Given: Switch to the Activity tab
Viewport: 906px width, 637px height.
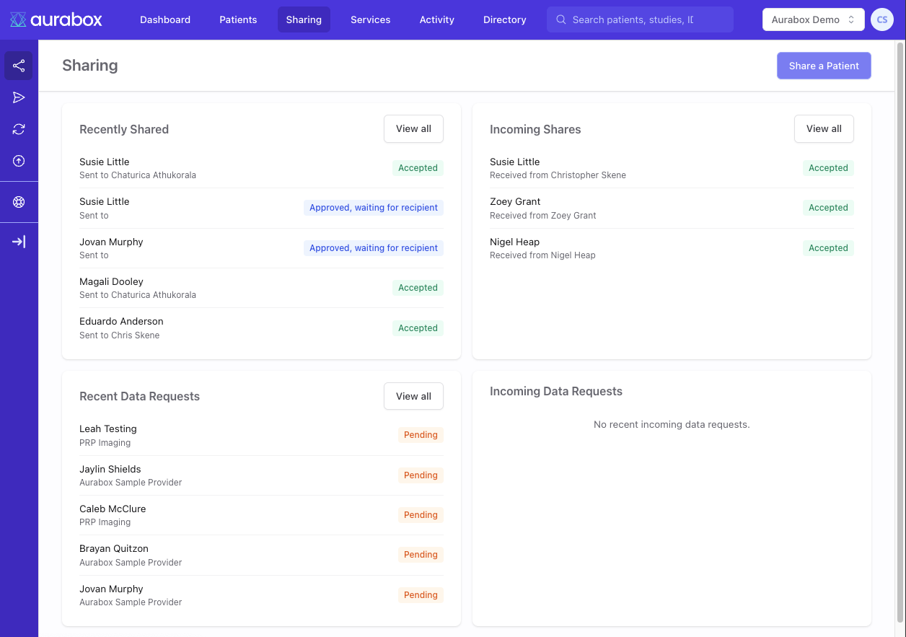Looking at the screenshot, I should 436,19.
